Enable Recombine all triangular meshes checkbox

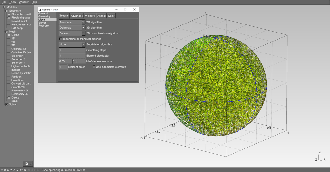click(61, 39)
